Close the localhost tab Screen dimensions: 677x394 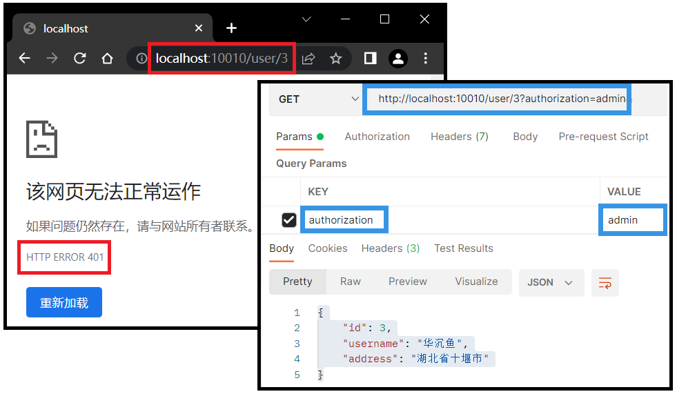pyautogui.click(x=199, y=28)
